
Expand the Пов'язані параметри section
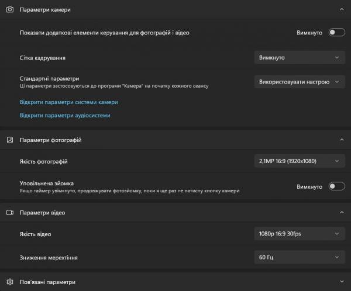point(342,282)
